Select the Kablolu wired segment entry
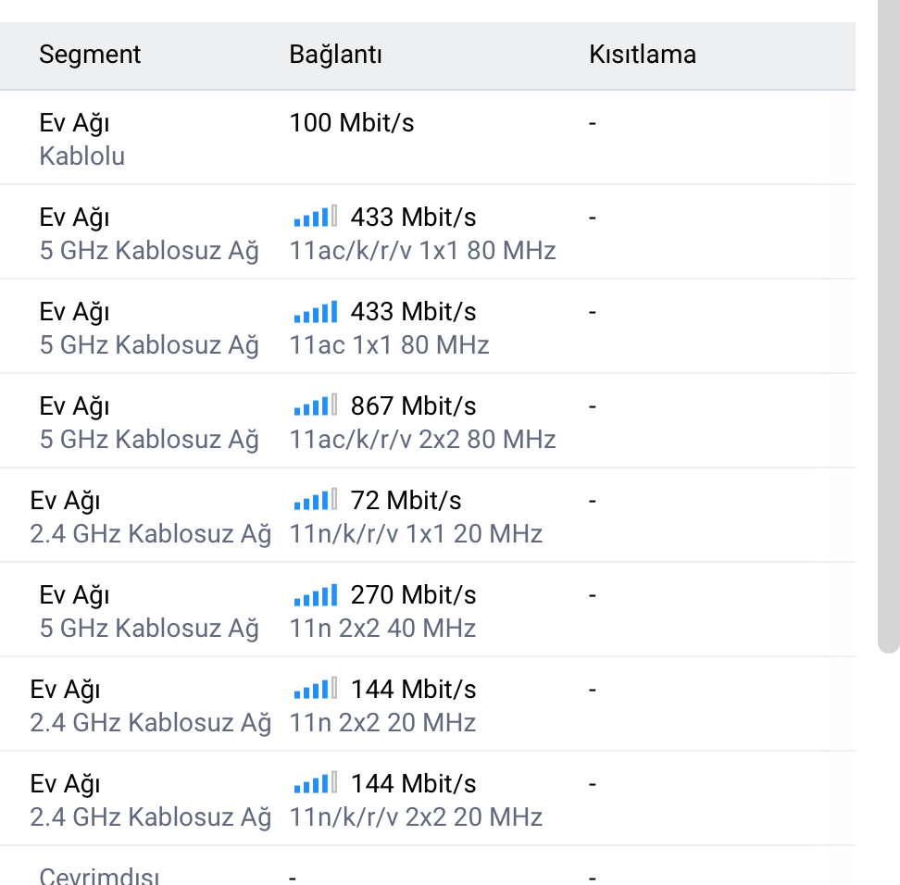 click(x=82, y=156)
